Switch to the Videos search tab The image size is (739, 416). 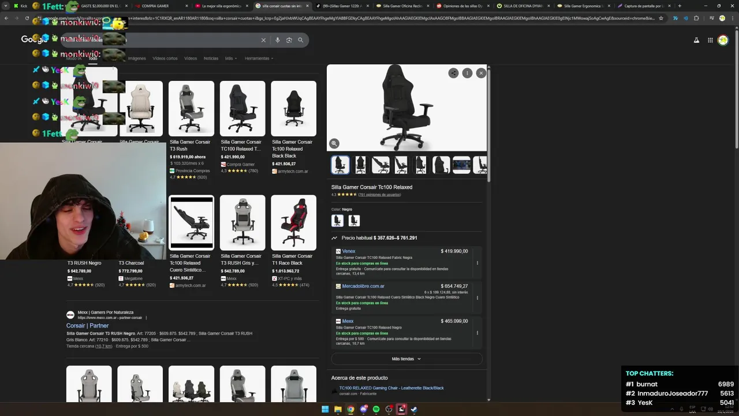191,58
